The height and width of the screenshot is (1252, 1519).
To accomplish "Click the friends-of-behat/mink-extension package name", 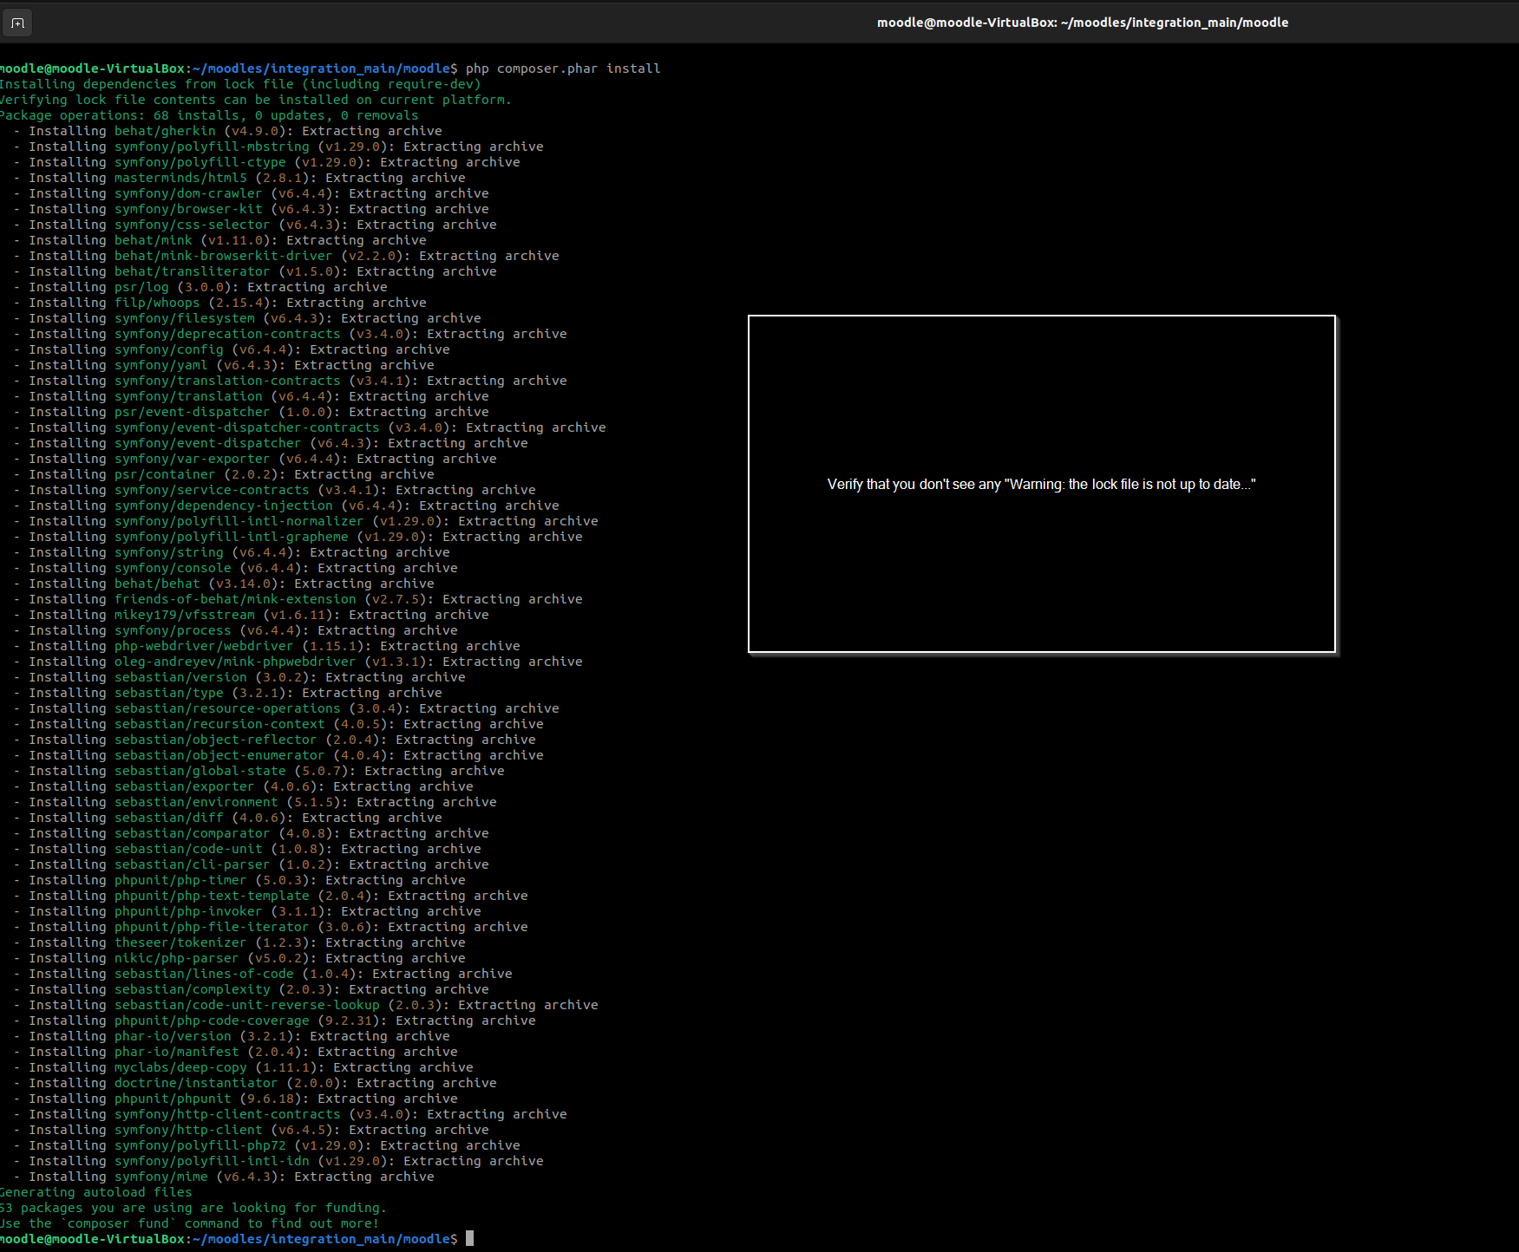I will (x=235, y=599).
